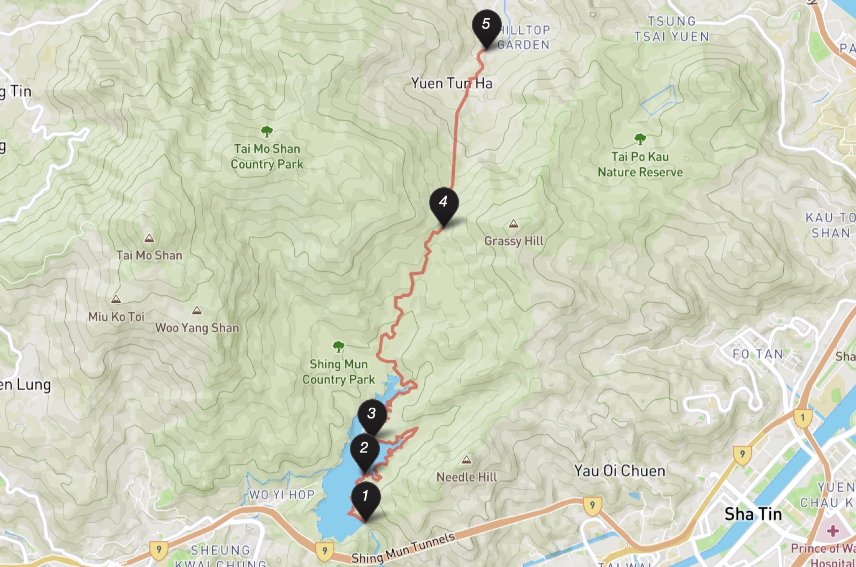Click the Miu Ko Toi peak icon
Image resolution: width=856 pixels, height=567 pixels.
[116, 299]
